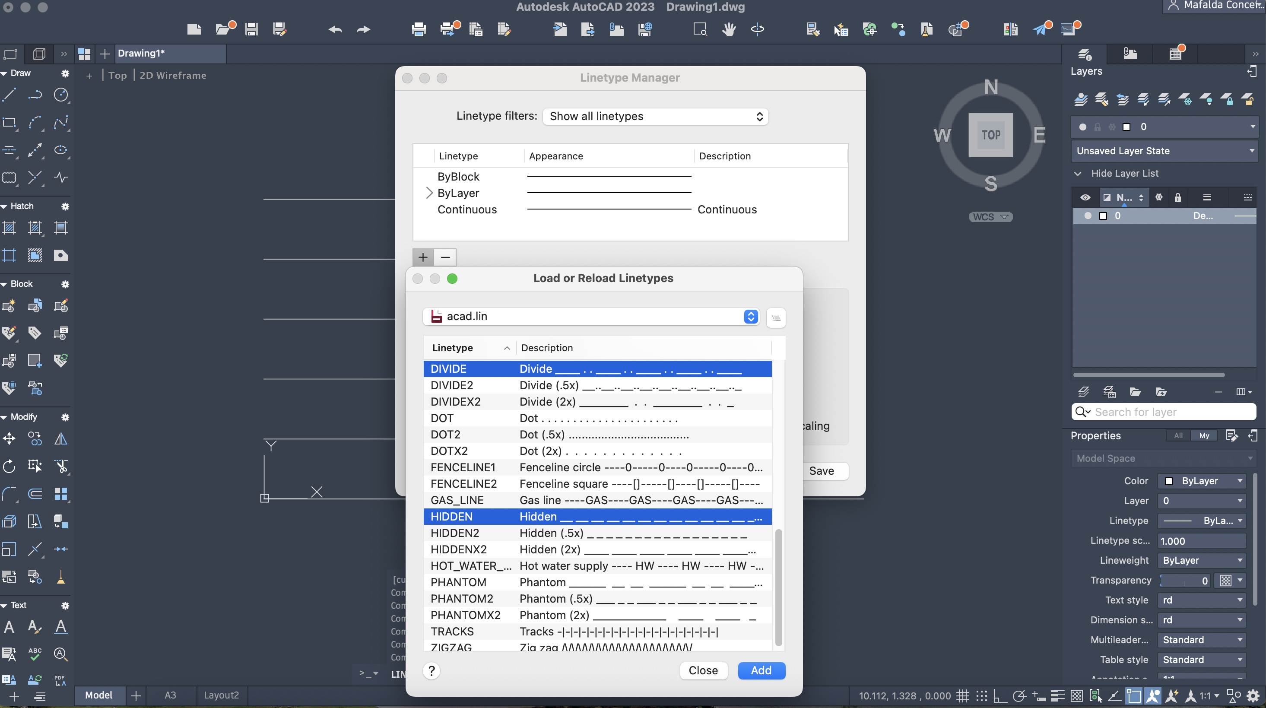1266x708 pixels.
Task: Select the Hatch tool icon
Action: [10, 228]
